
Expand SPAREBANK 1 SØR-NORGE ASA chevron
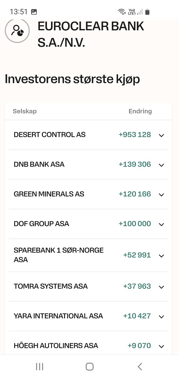[161, 256]
